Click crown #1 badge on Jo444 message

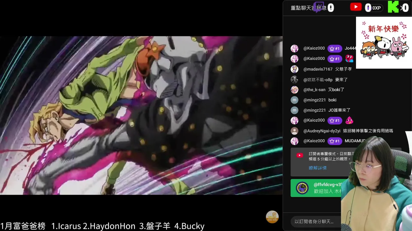click(335, 48)
